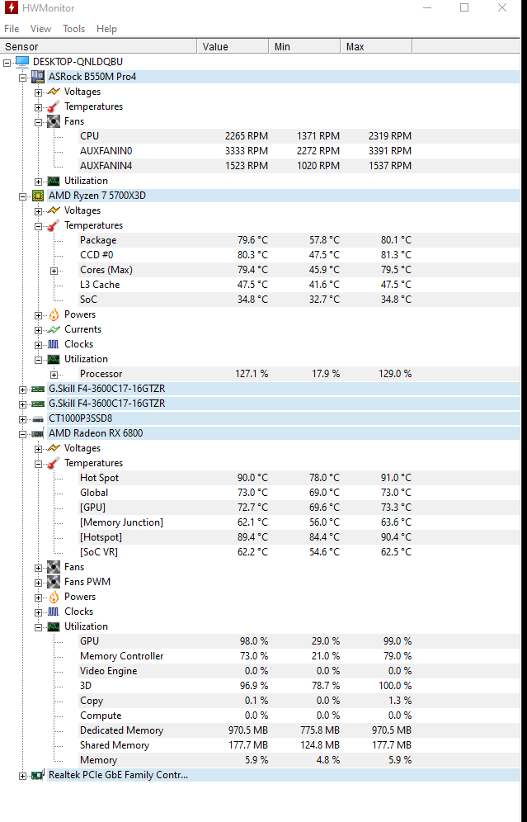Expand the Cores (Max) temperature row

(54, 271)
